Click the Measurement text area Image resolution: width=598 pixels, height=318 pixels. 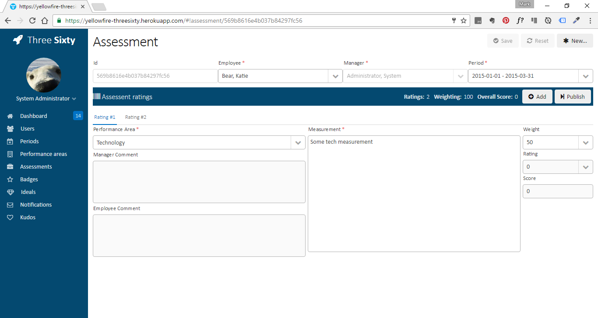point(414,194)
